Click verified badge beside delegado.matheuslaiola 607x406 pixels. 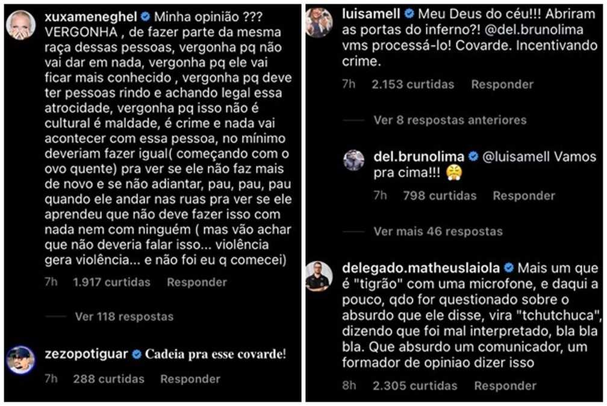point(509,267)
